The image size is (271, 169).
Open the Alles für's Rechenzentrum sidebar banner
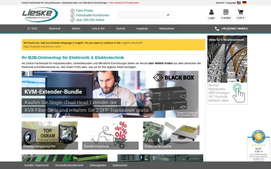tap(227, 70)
